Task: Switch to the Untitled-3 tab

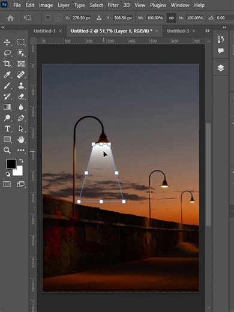Action: 178,31
